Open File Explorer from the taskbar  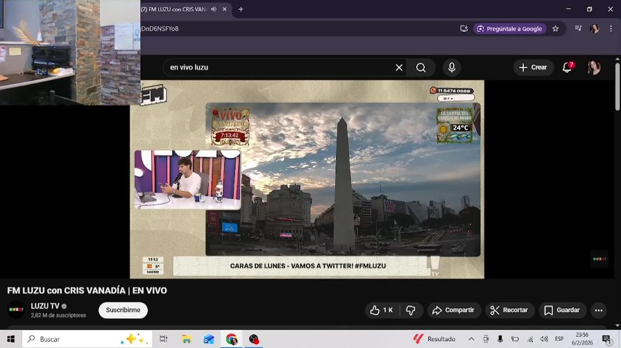187,339
